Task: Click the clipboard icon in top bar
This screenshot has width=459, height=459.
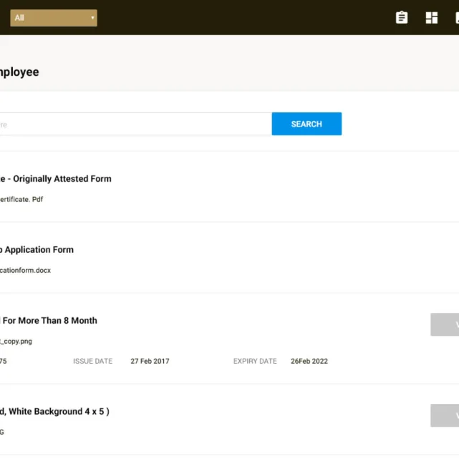Action: coord(402,18)
